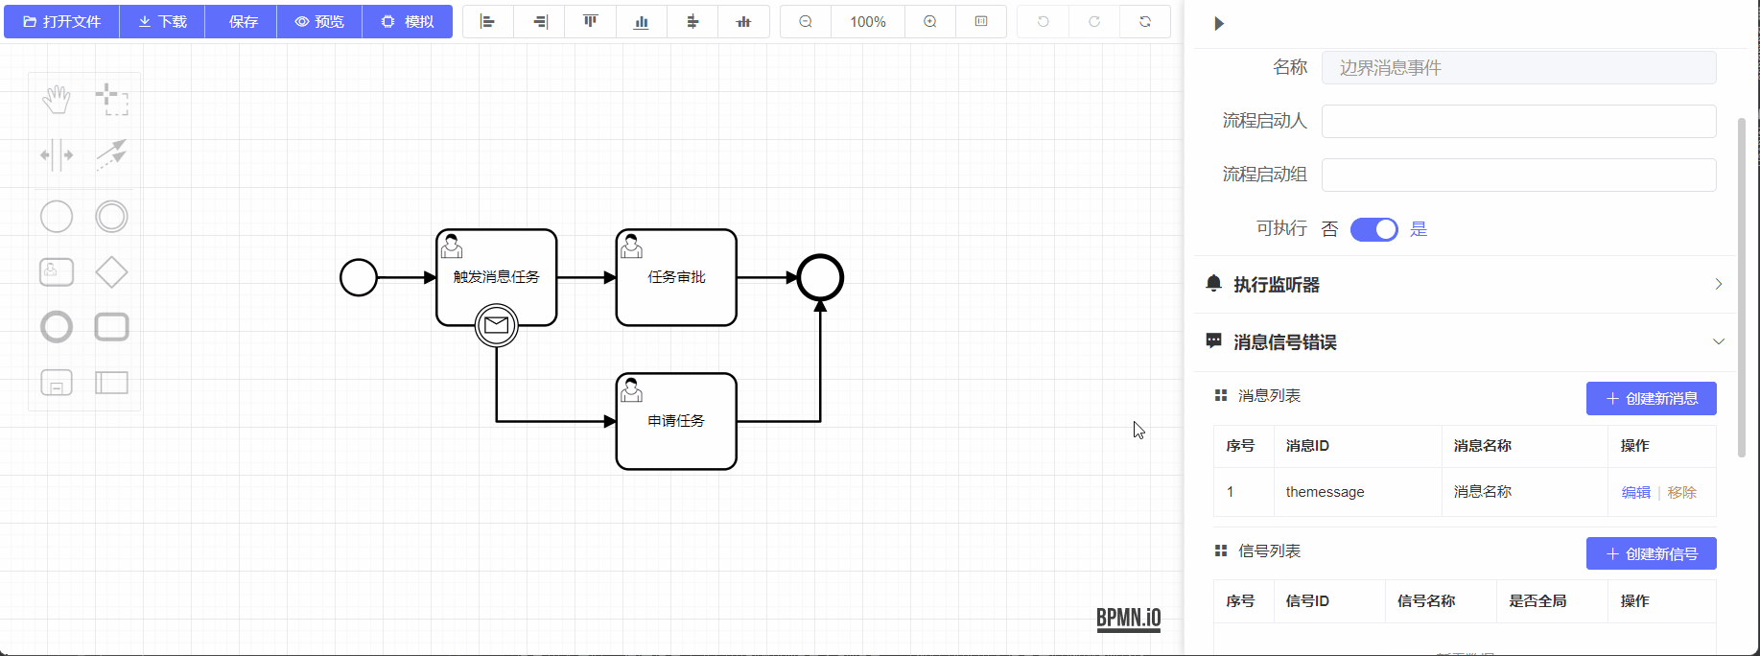Activate the create/remove space tool
The width and height of the screenshot is (1760, 656).
coord(57,154)
